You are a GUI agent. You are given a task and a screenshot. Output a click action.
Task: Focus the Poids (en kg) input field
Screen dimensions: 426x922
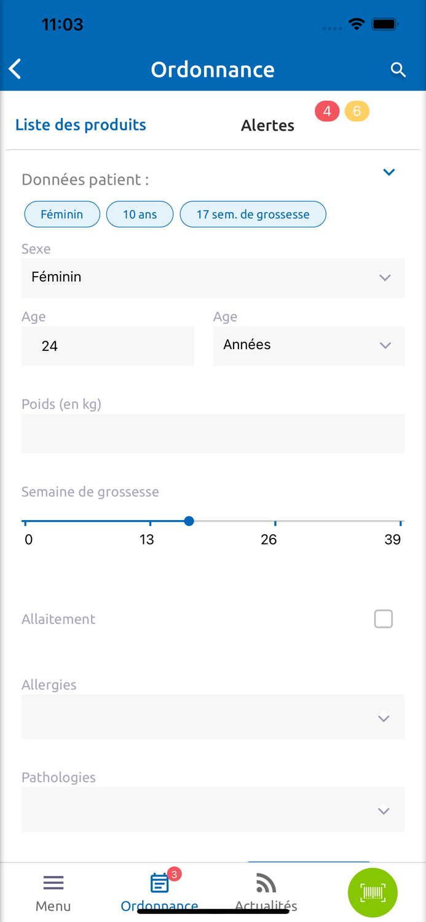click(213, 433)
